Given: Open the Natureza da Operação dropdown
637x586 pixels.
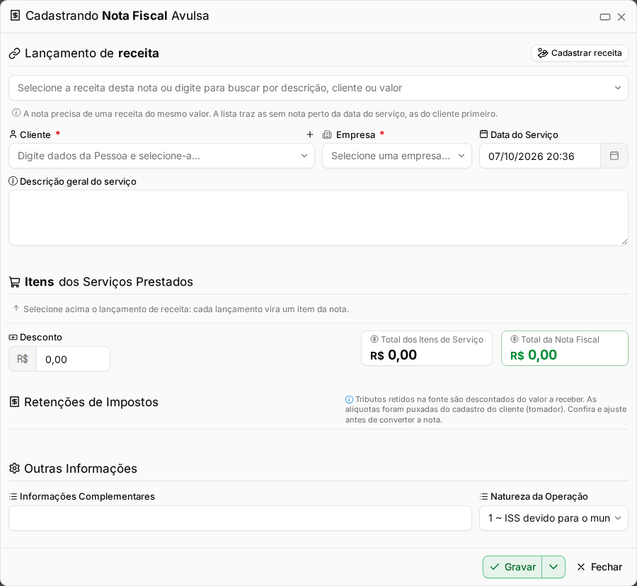Looking at the screenshot, I should [553, 518].
